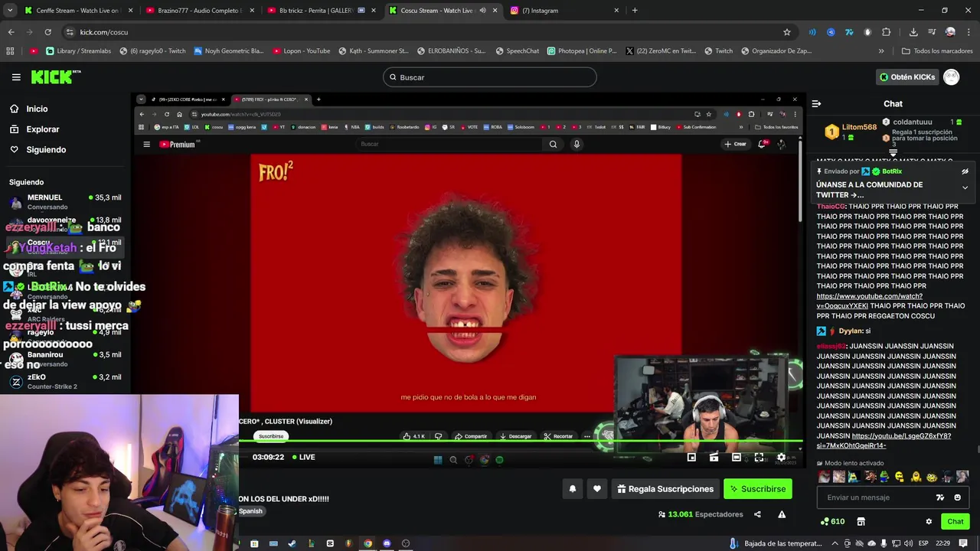Viewport: 980px width, 551px height.
Task: Open the Kick hamburger sidebar menu
Action: pyautogui.click(x=16, y=77)
